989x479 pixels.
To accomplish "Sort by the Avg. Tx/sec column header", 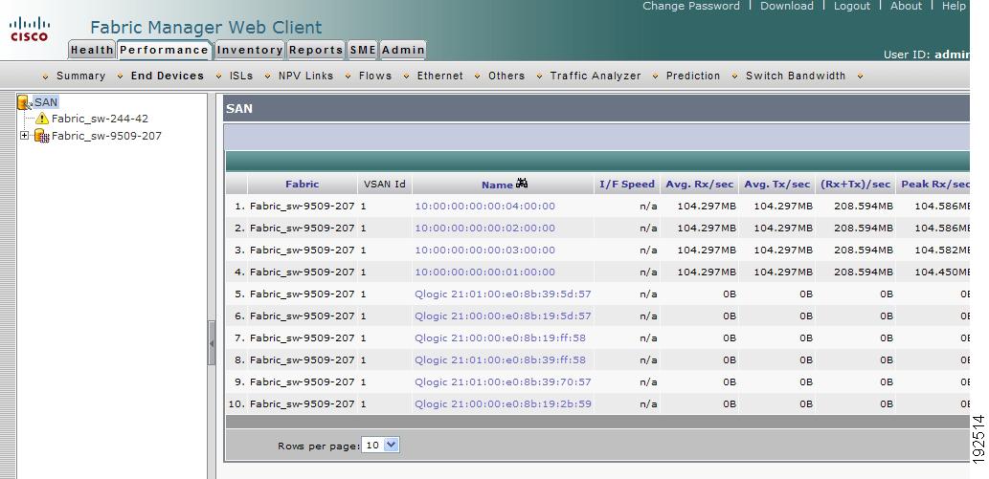I will coord(777,184).
